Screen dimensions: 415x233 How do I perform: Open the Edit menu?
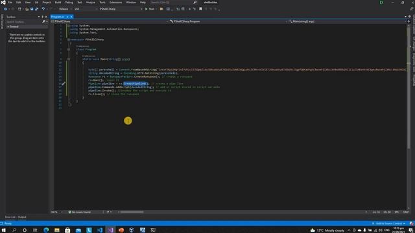click(x=19, y=3)
